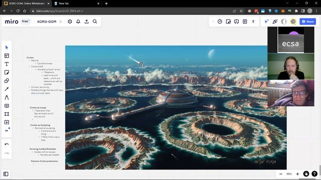Toggle the browser side panel
This screenshot has height=180, width=321.
tap(303, 11)
